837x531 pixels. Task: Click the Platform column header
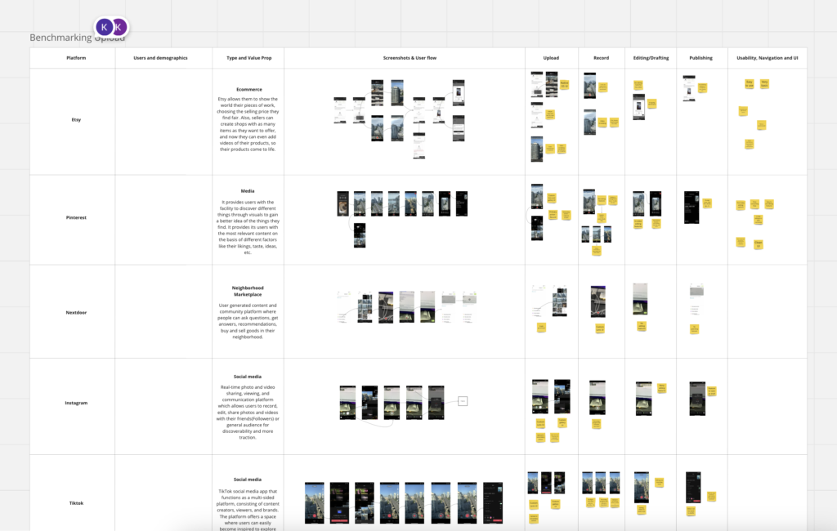tap(76, 58)
